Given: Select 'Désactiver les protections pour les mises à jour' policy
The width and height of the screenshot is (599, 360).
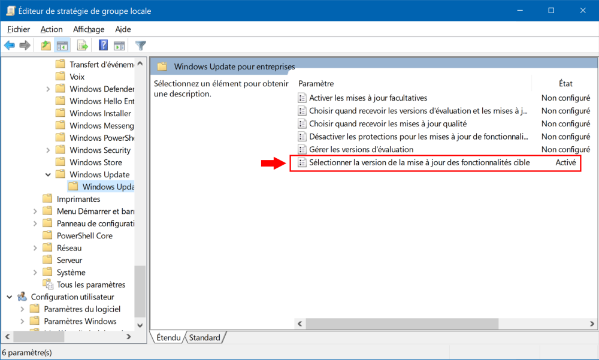Looking at the screenshot, I should (x=418, y=137).
